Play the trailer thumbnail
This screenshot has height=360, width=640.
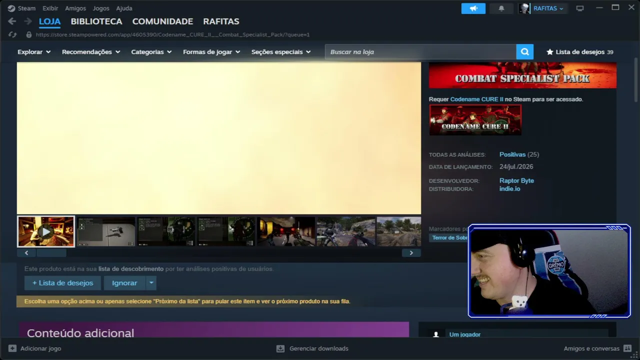(46, 231)
